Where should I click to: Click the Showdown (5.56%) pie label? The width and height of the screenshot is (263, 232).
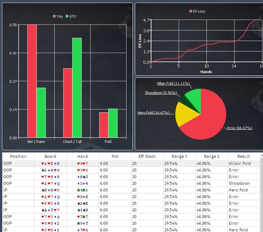coord(161,92)
